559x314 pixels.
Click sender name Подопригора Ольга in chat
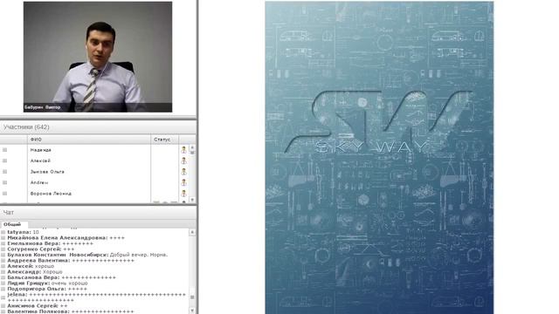coord(37,289)
